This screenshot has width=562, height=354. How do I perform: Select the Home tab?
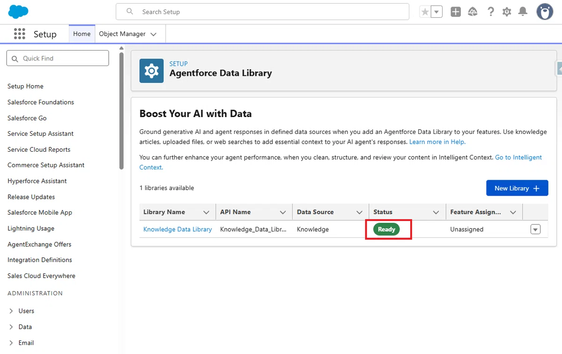click(x=82, y=34)
